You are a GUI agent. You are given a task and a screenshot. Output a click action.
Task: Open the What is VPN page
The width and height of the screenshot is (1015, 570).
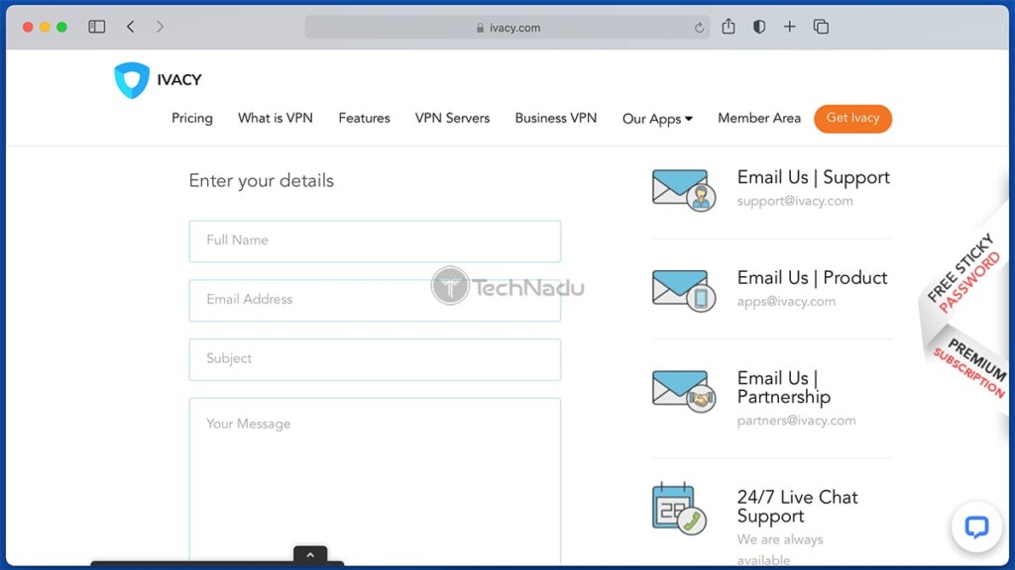[276, 119]
